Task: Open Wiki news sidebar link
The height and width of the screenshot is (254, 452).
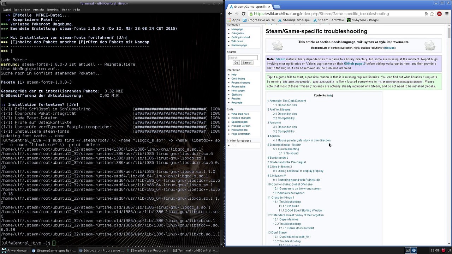Action: tap(237, 41)
